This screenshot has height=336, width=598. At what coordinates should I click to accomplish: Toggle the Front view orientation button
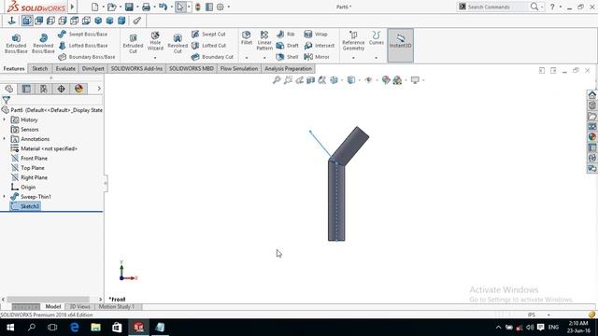pos(27,21)
